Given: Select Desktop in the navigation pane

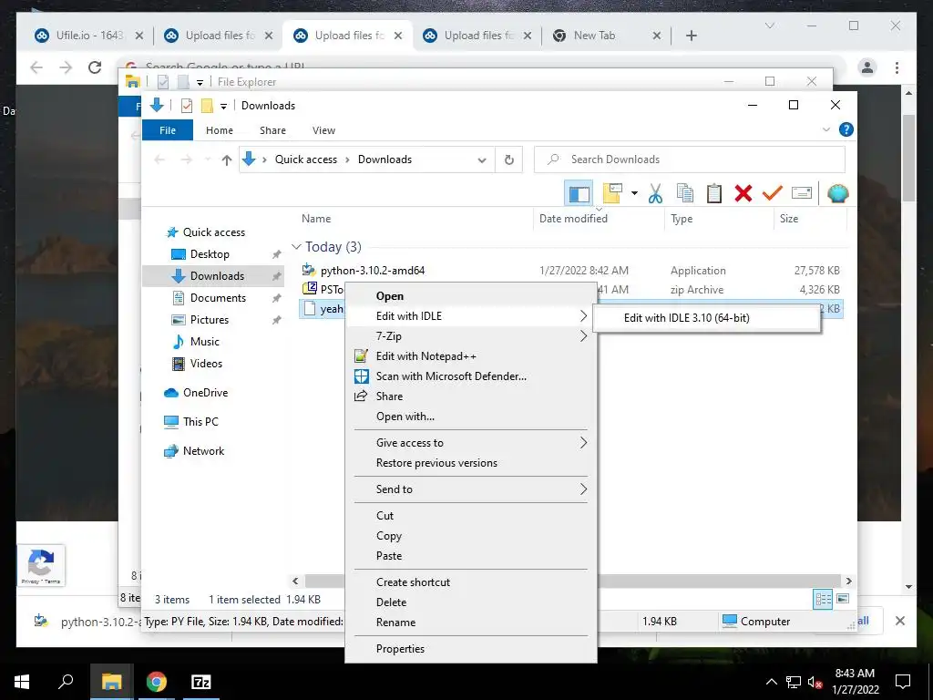Looking at the screenshot, I should (x=210, y=254).
